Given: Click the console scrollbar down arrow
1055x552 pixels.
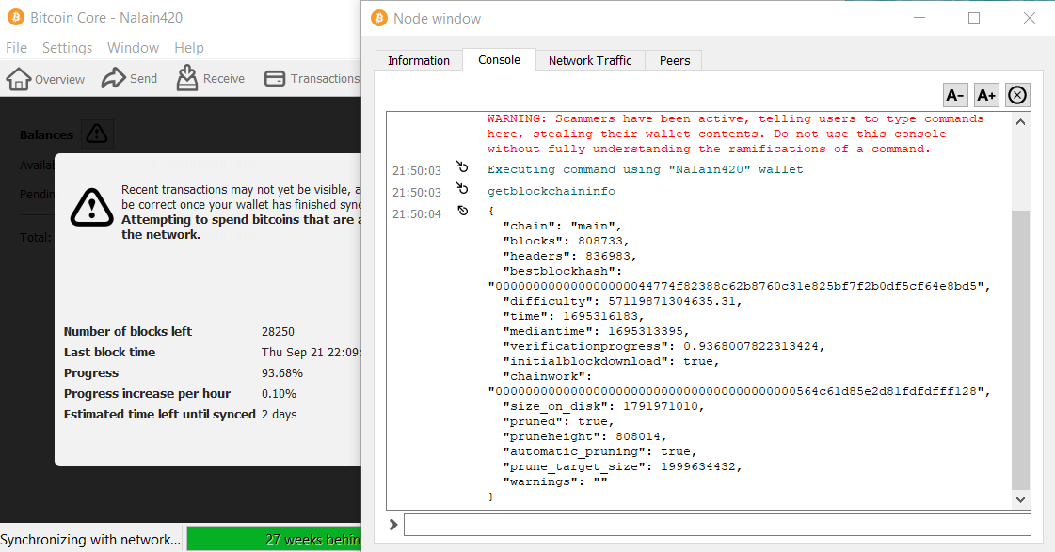Looking at the screenshot, I should click(x=1021, y=499).
